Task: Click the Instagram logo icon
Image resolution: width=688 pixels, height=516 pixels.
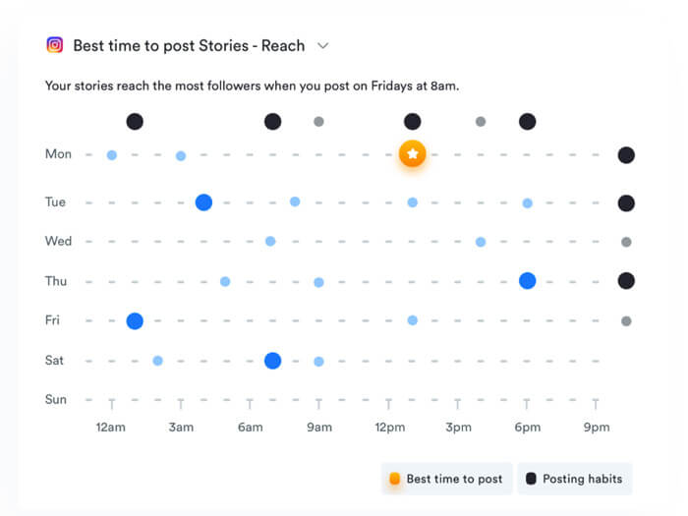Action: [x=55, y=45]
